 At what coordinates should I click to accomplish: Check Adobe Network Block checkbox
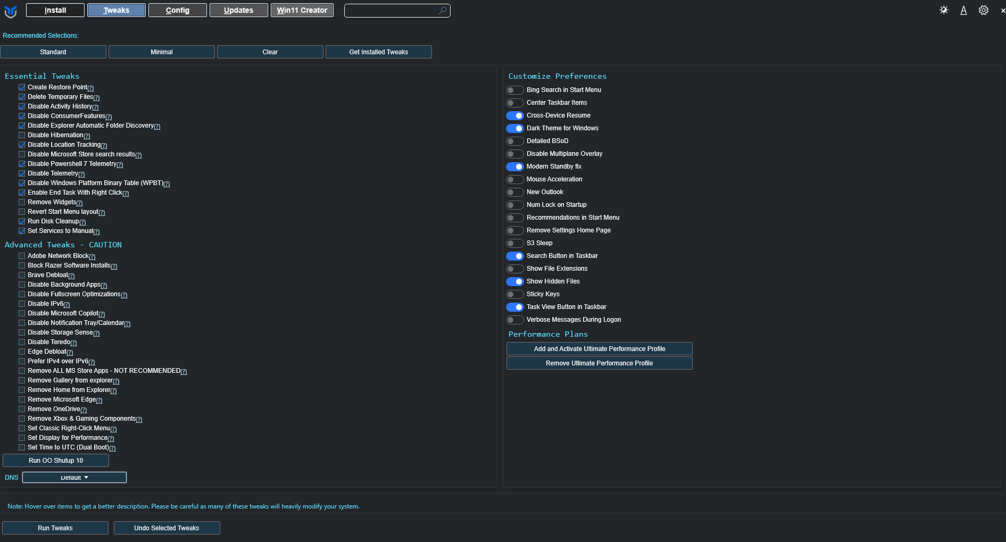click(22, 256)
